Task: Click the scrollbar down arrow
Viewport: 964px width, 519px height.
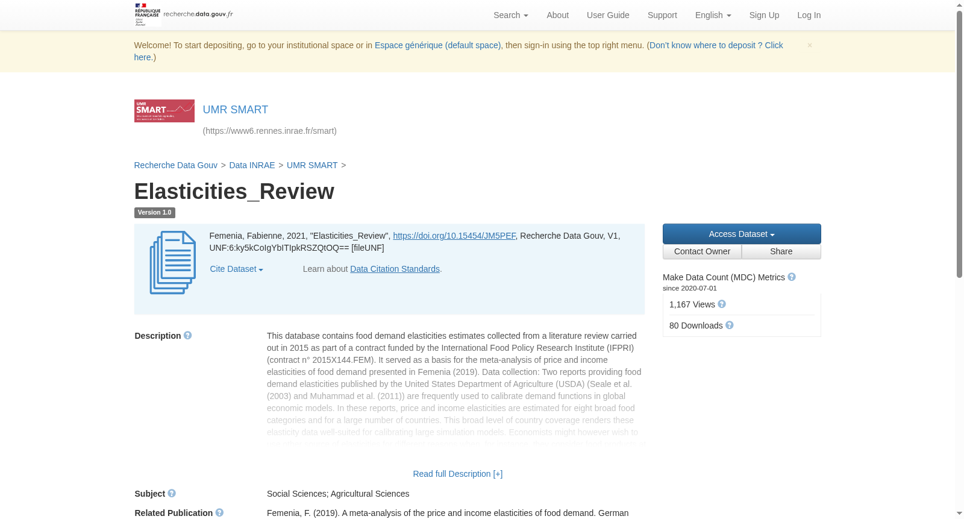Action: click(x=959, y=514)
